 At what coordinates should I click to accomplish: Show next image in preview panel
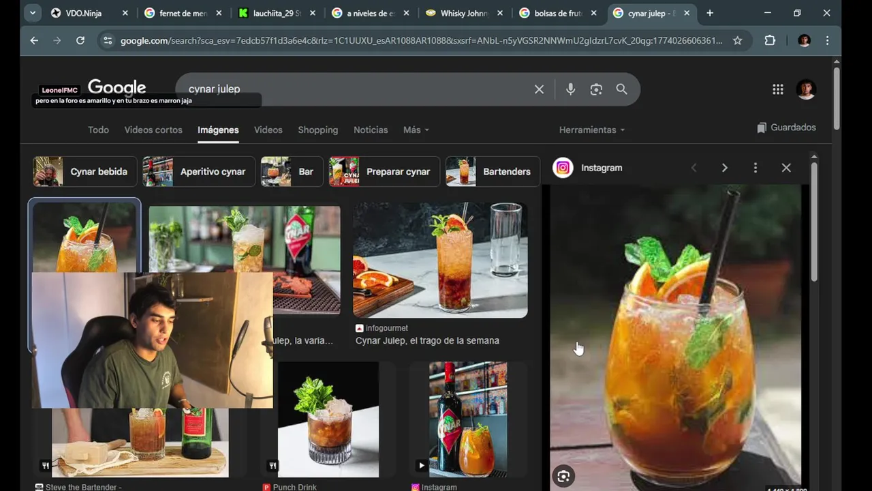724,168
